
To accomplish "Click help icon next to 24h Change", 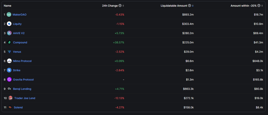I will [x=120, y=5].
